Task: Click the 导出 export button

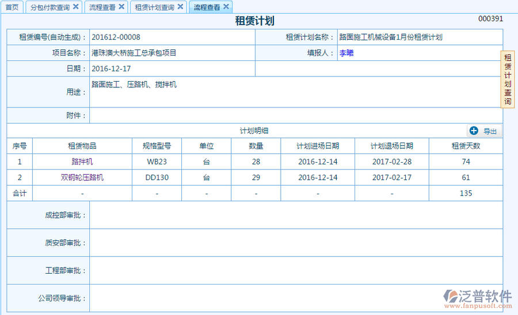Action: pyautogui.click(x=484, y=131)
